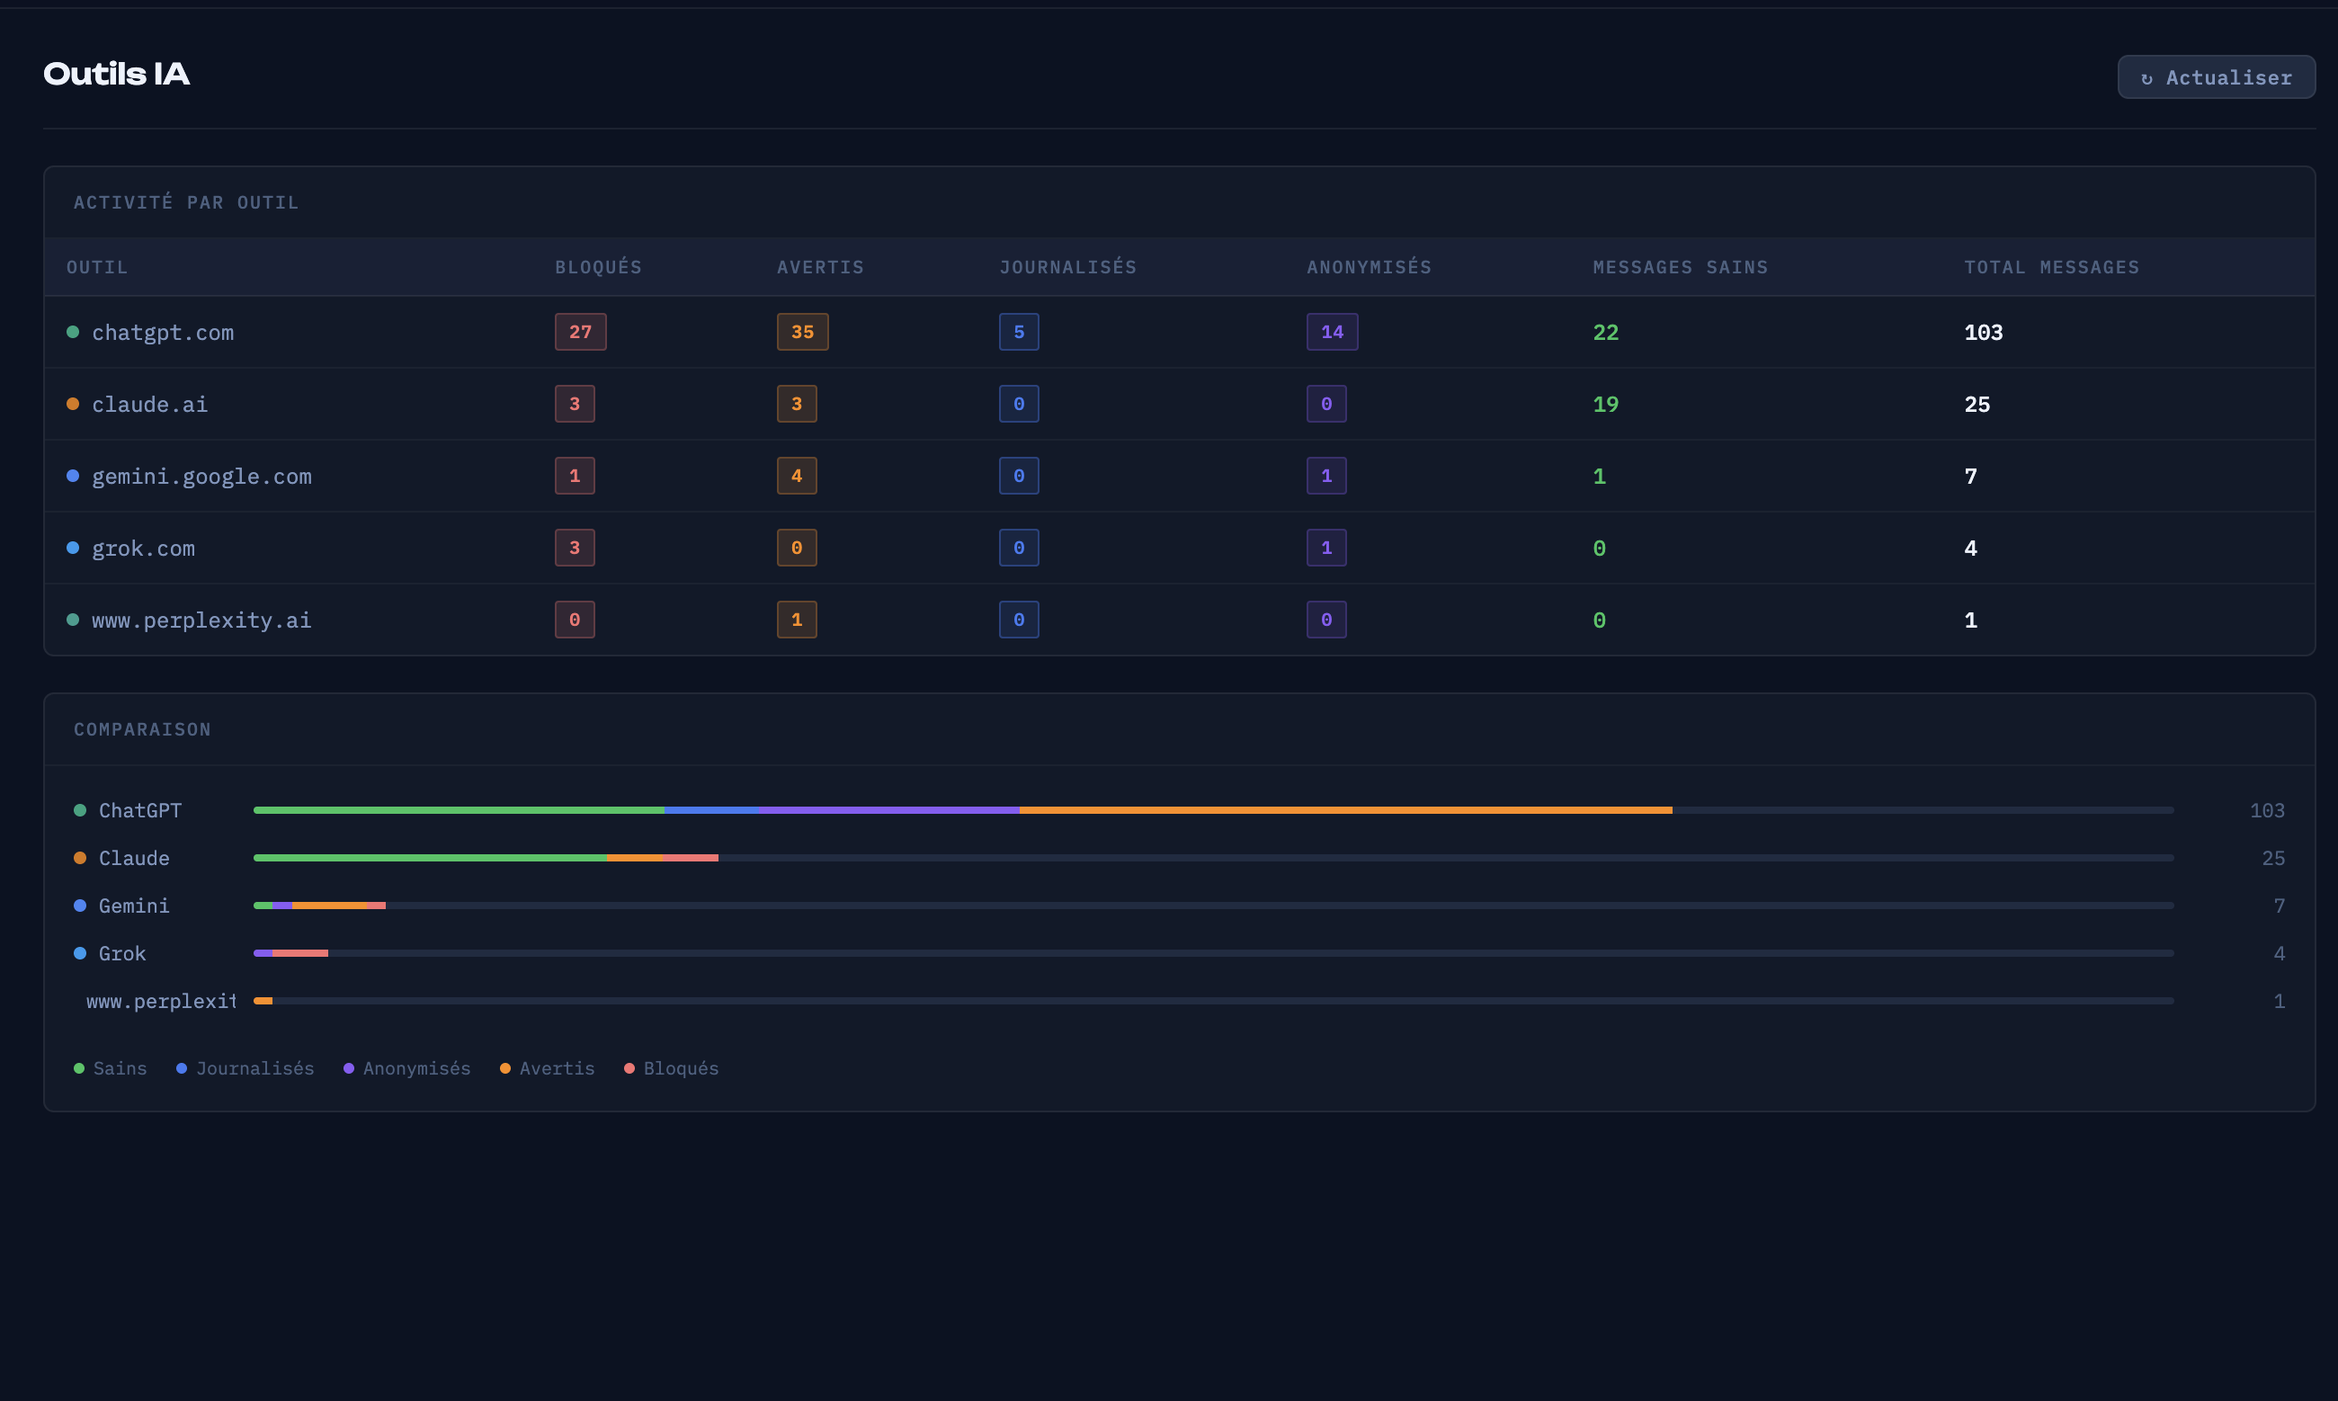This screenshot has width=2338, height=1401.
Task: Click the ChatGPT comparison bar
Action: pyautogui.click(x=1213, y=810)
